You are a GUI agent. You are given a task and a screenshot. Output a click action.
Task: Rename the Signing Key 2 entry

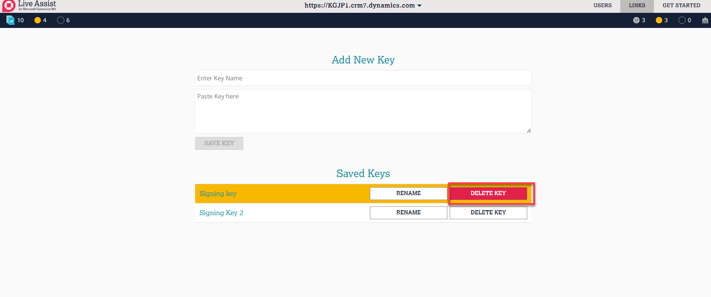click(408, 212)
